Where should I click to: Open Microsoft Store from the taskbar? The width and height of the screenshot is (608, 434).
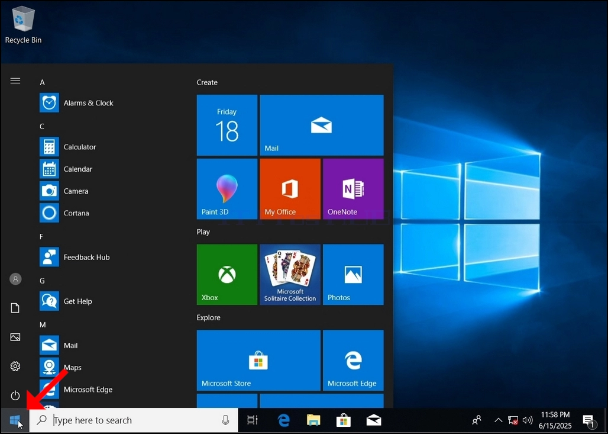coord(344,420)
